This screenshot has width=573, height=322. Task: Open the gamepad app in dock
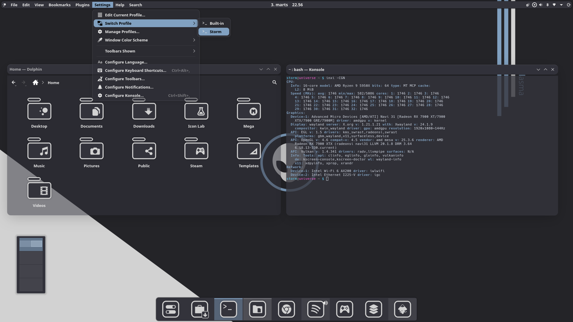pos(344,309)
